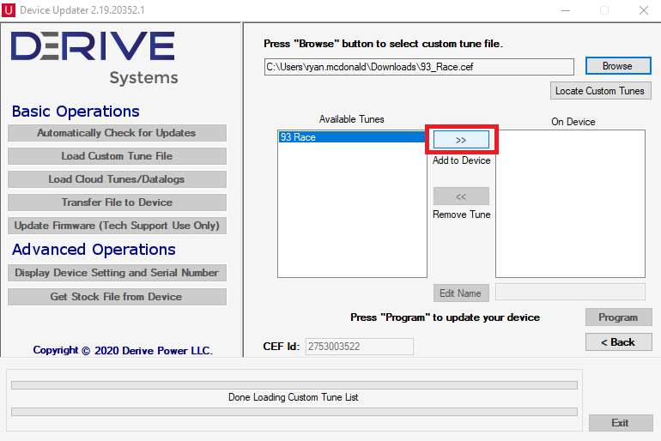This screenshot has height=441, width=661.
Task: Click the 'Remove Tune' label
Action: point(461,214)
